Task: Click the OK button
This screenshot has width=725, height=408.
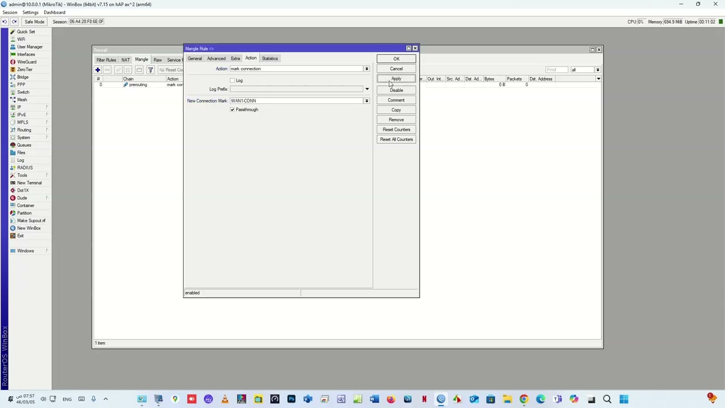Action: [396, 59]
